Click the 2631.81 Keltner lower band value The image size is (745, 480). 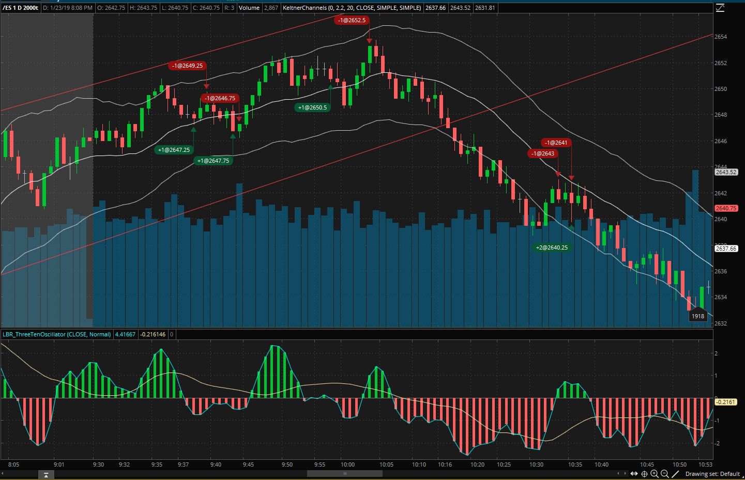(484, 8)
